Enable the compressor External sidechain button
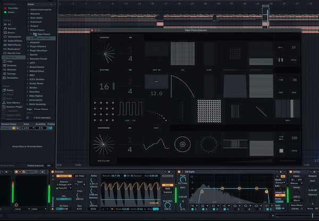This screenshot has height=221, width=319. pyautogui.click(x=65, y=175)
